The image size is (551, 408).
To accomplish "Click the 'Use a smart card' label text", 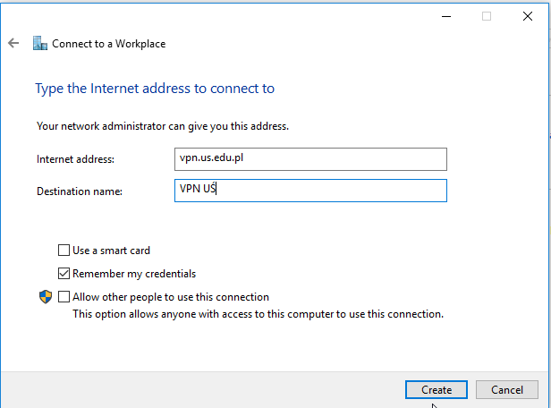I will [x=111, y=251].
